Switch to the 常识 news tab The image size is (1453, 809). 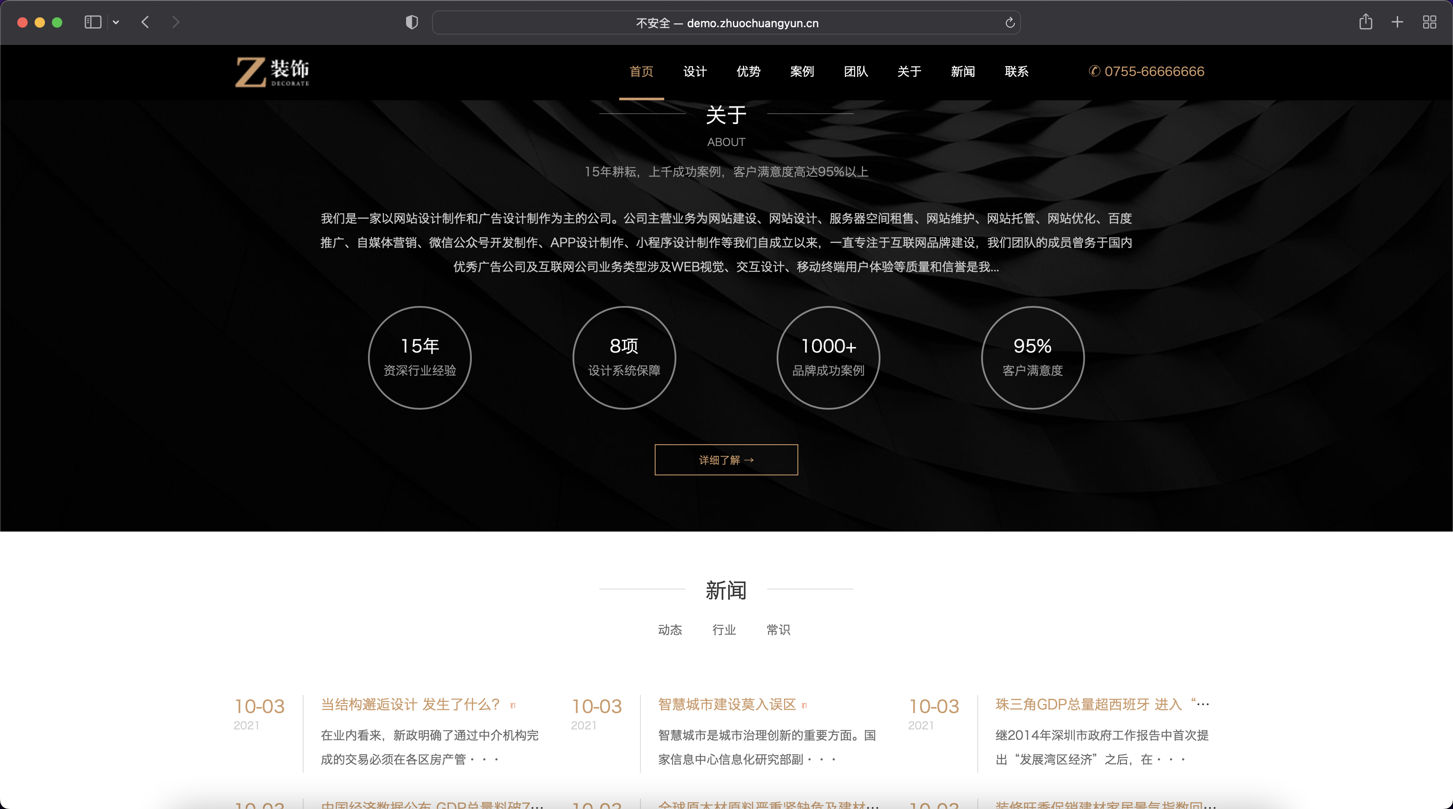[778, 630]
